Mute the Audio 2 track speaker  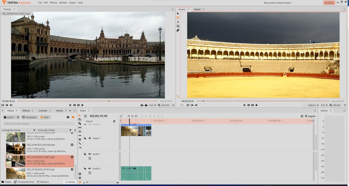(x=90, y=169)
